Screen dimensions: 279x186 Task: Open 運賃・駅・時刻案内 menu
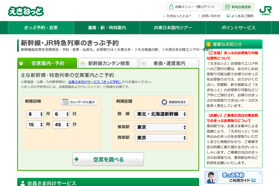pos(107,28)
